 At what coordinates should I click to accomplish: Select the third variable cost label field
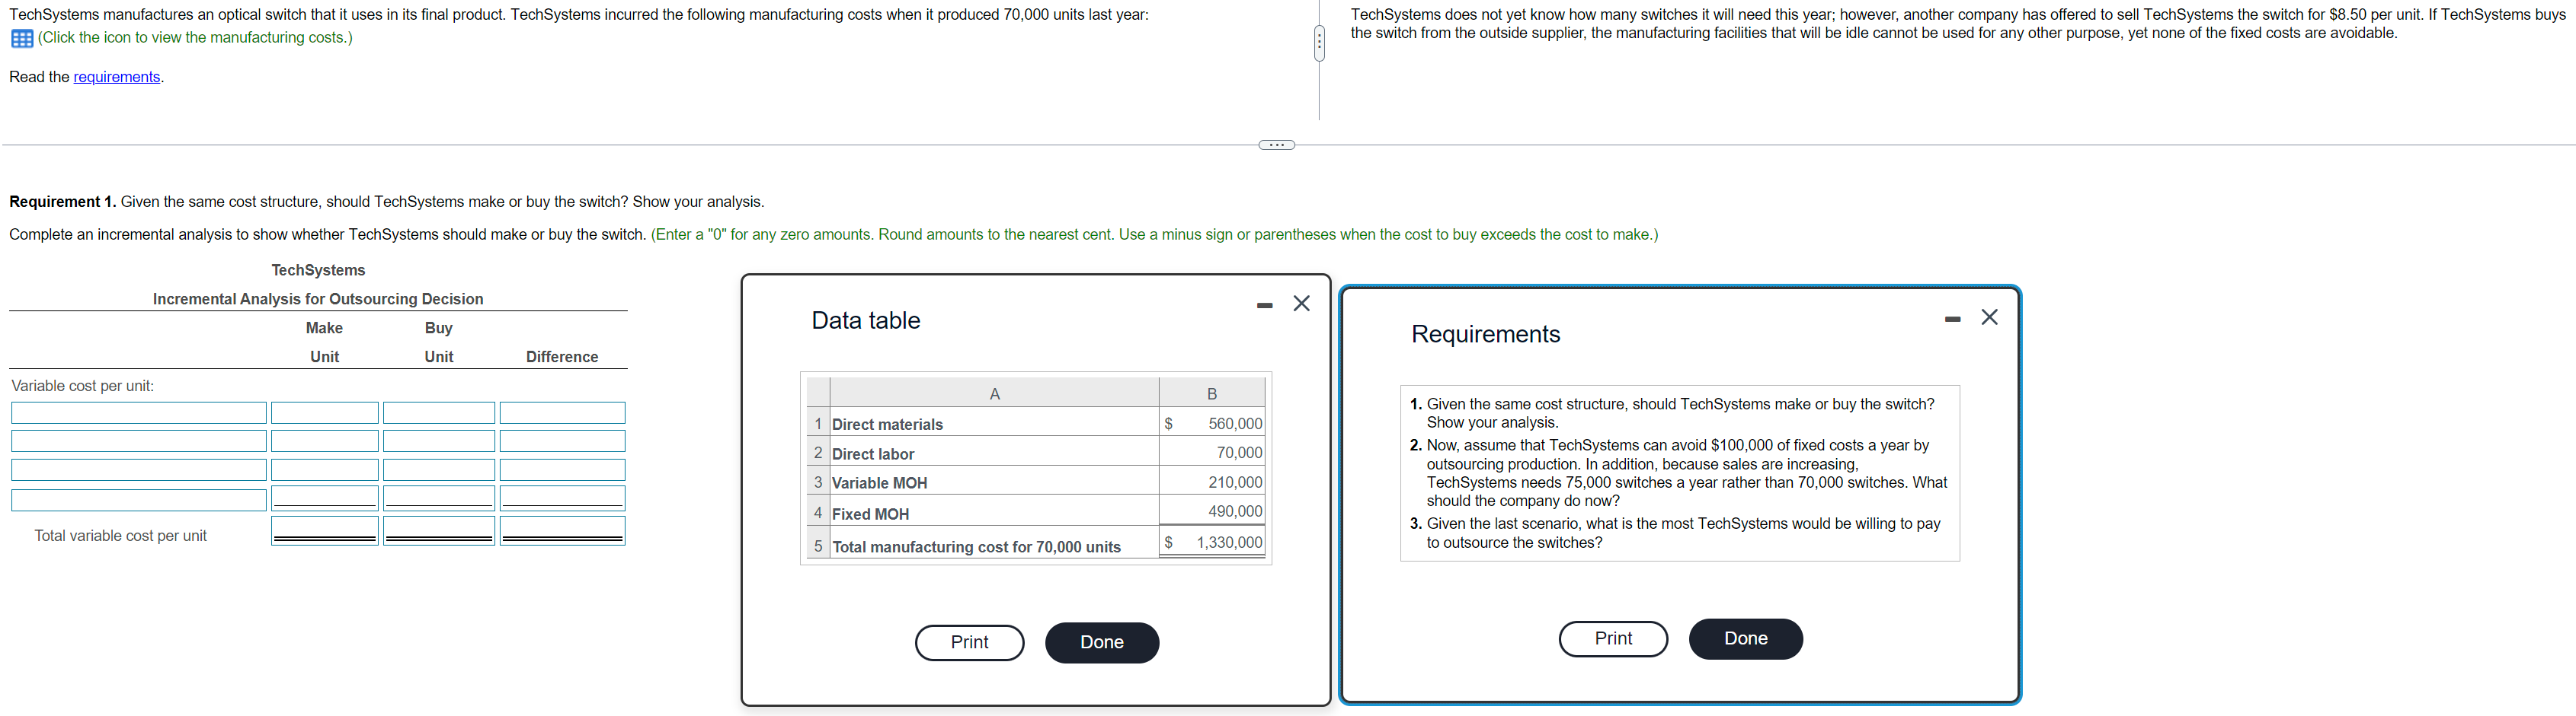[139, 469]
